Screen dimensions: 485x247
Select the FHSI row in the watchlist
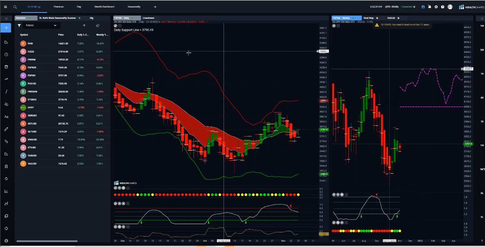62,44
